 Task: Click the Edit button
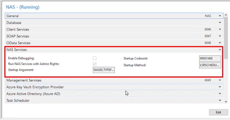218,112
